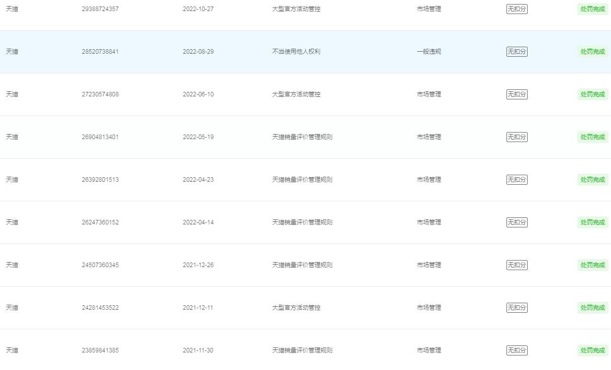Screen dimensions: 611x370
Task: Click 无扣分 tag in the 2022-04-23 row
Action: click(x=517, y=180)
